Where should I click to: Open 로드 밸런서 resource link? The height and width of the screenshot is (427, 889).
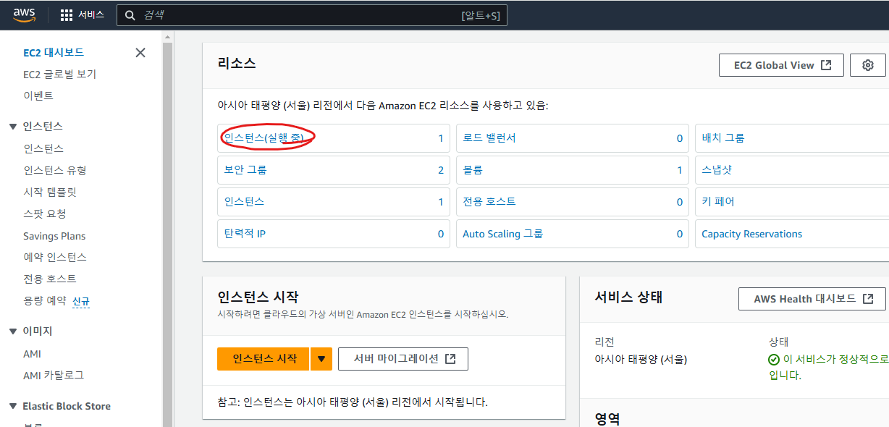click(x=489, y=138)
